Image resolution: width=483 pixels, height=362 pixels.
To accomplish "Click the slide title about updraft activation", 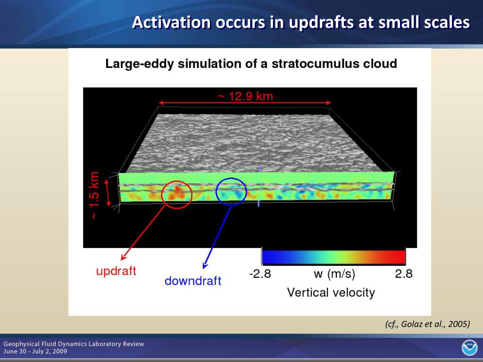I will pyautogui.click(x=301, y=22).
